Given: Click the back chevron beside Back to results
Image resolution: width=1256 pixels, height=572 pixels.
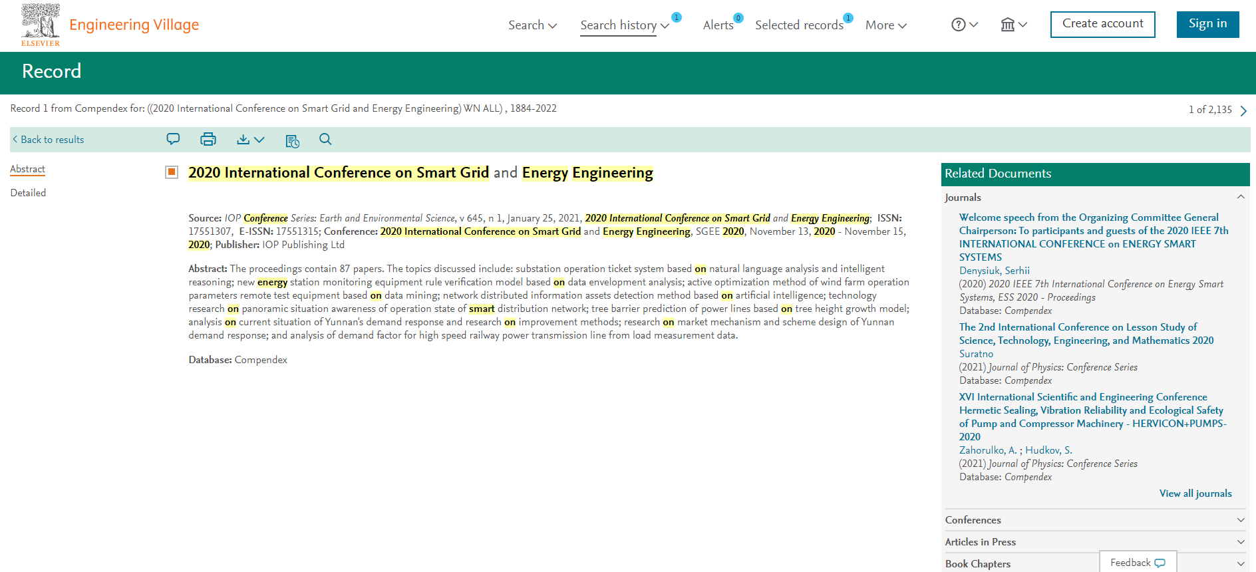Looking at the screenshot, I should (x=15, y=139).
